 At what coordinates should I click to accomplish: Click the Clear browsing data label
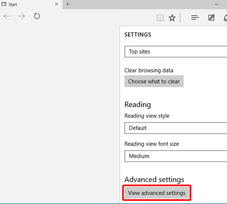pos(149,70)
